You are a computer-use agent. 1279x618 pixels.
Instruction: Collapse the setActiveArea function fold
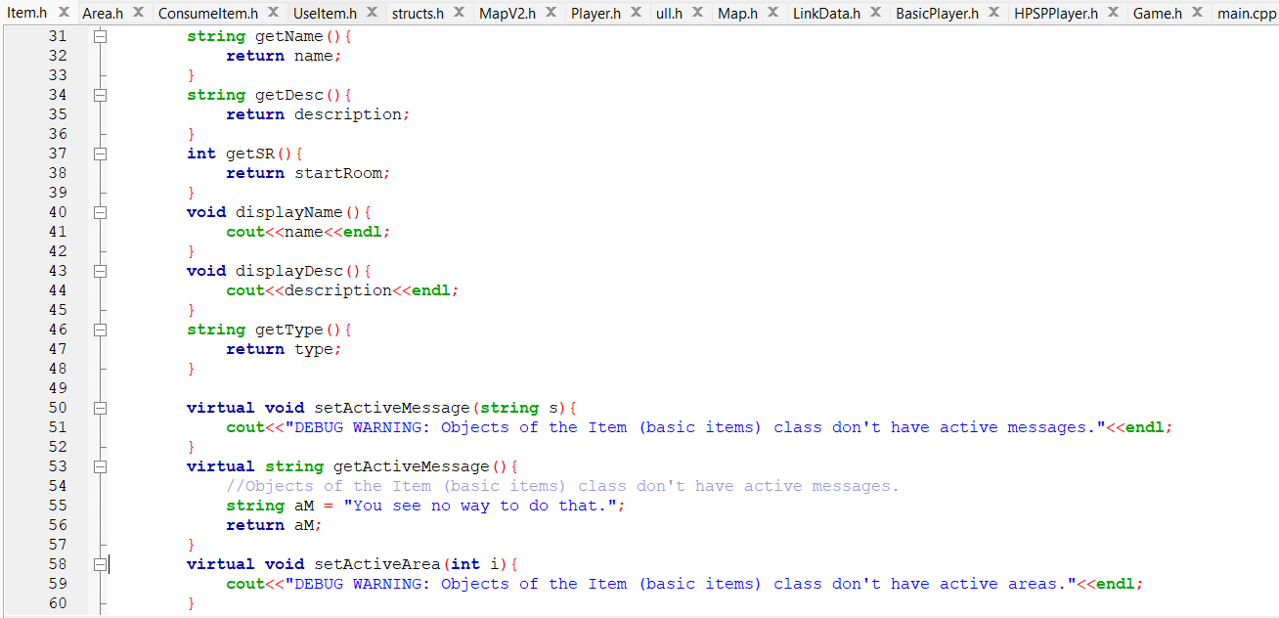100,564
